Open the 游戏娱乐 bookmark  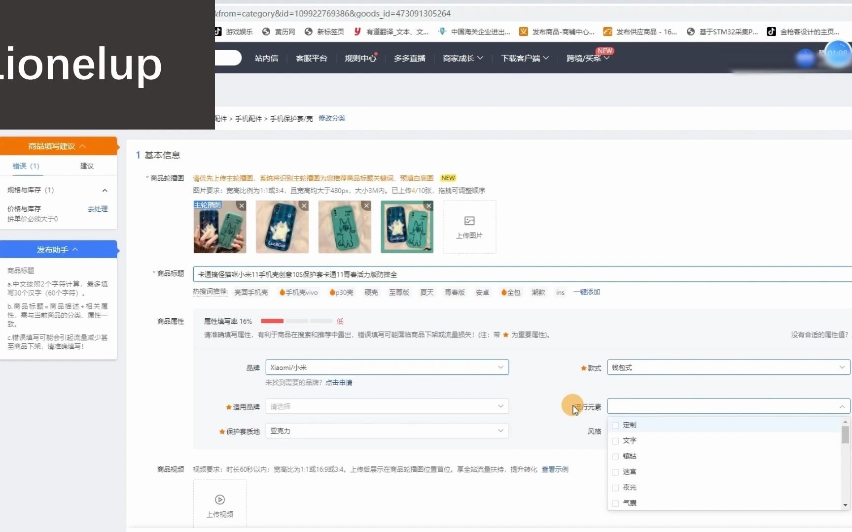coord(234,32)
